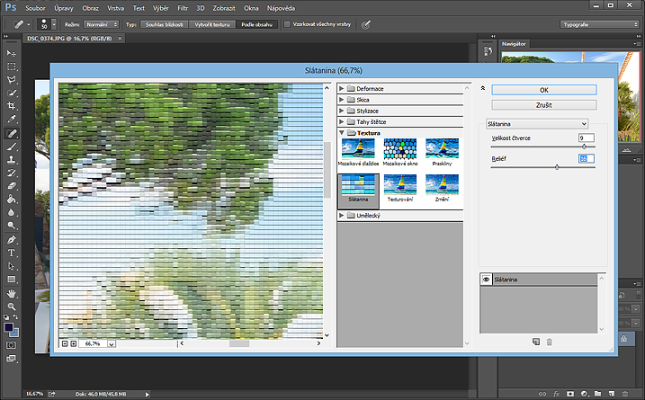
Task: Open the Slátanina filter dropdown
Action: 537,124
